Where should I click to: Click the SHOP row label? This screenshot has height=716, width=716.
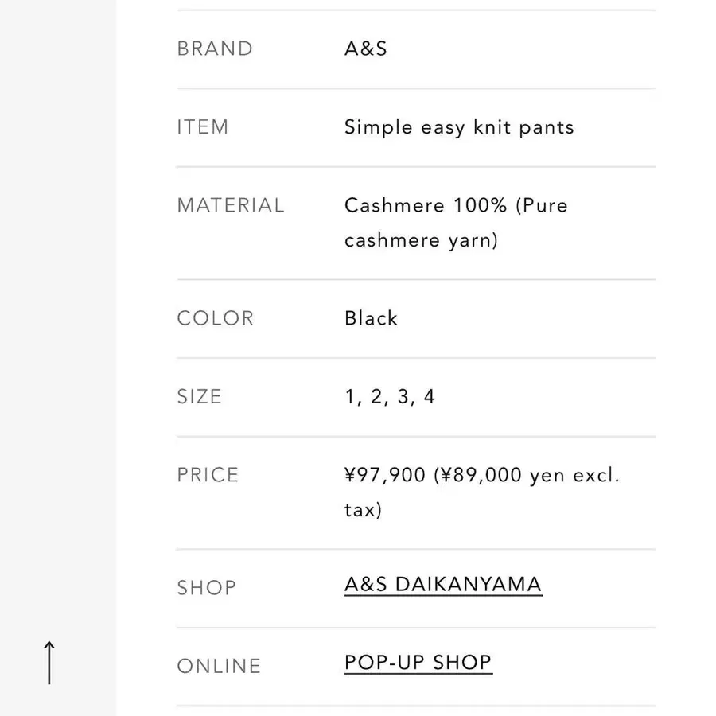206,588
